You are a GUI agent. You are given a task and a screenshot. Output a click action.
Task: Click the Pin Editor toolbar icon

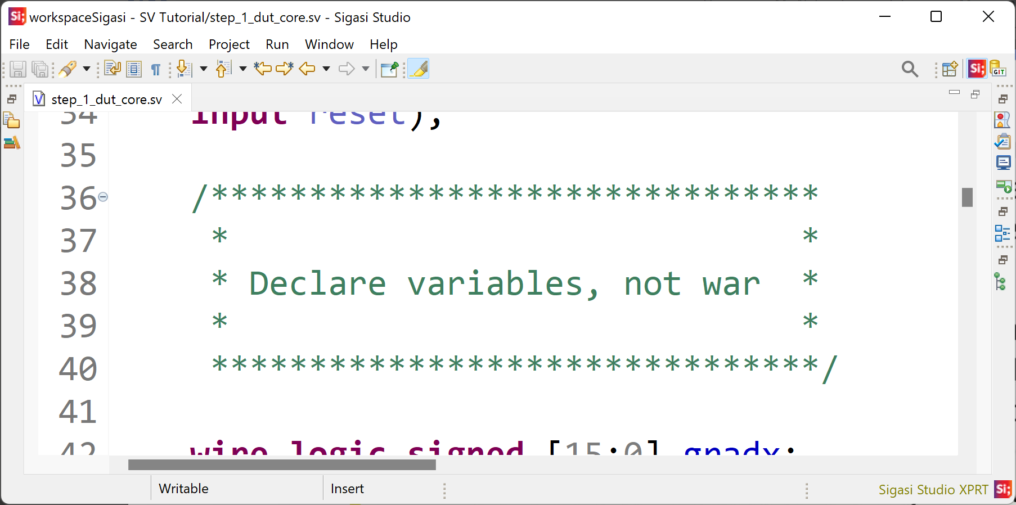pos(389,69)
